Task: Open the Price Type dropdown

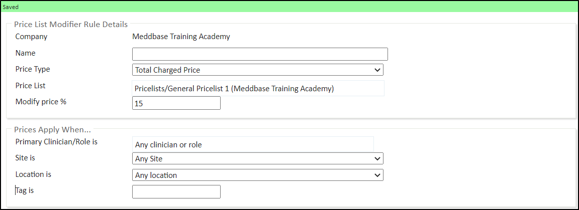Action: pos(257,70)
